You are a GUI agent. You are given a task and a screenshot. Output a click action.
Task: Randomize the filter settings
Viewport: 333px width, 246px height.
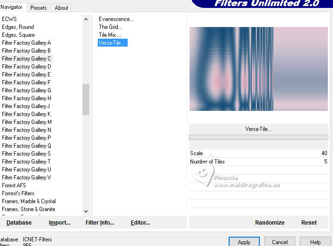click(270, 223)
